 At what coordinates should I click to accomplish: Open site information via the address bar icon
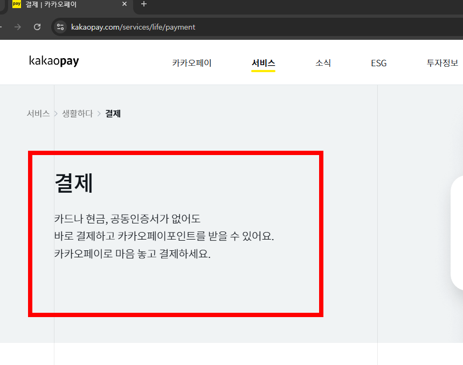[59, 26]
